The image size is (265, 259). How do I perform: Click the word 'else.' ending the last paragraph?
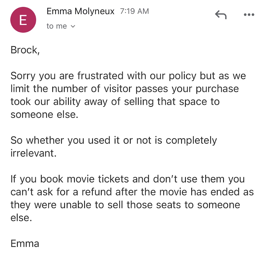(x=21, y=218)
